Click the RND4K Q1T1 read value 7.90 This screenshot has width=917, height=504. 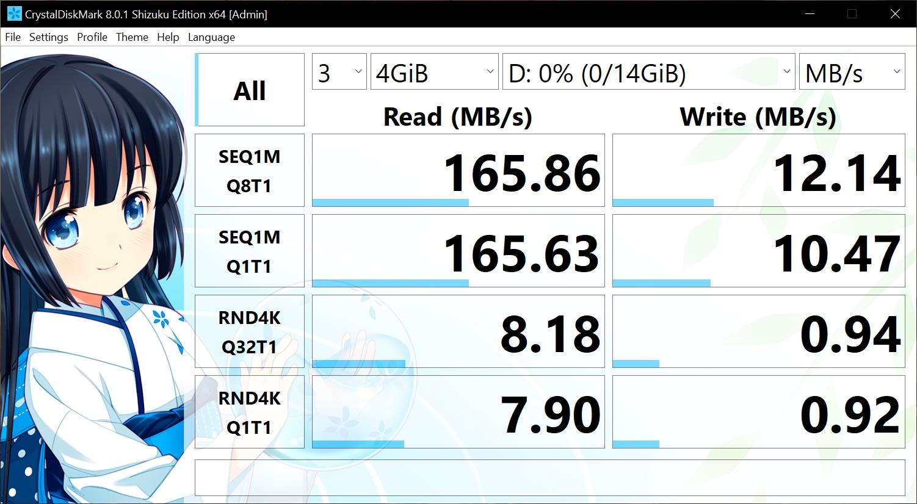(458, 412)
